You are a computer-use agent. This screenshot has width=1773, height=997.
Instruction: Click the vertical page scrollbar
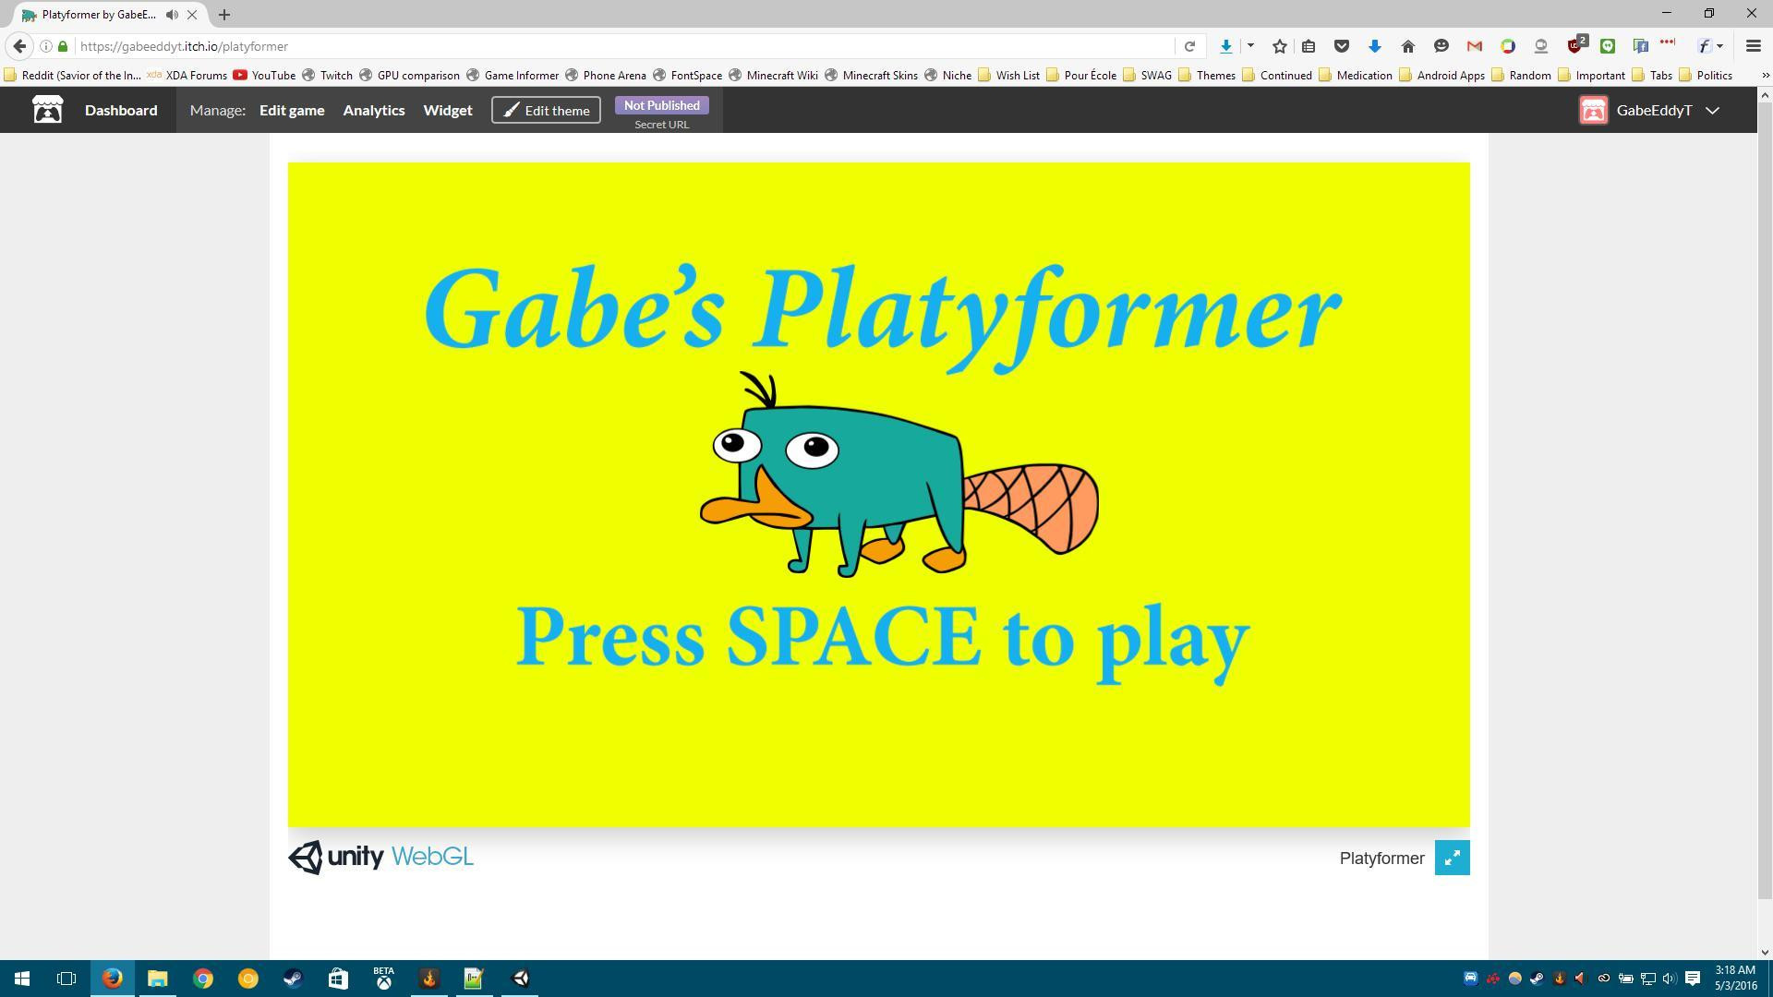pyautogui.click(x=1765, y=498)
